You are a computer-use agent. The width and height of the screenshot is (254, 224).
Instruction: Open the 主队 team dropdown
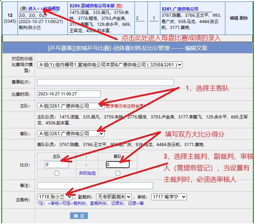coord(71,106)
